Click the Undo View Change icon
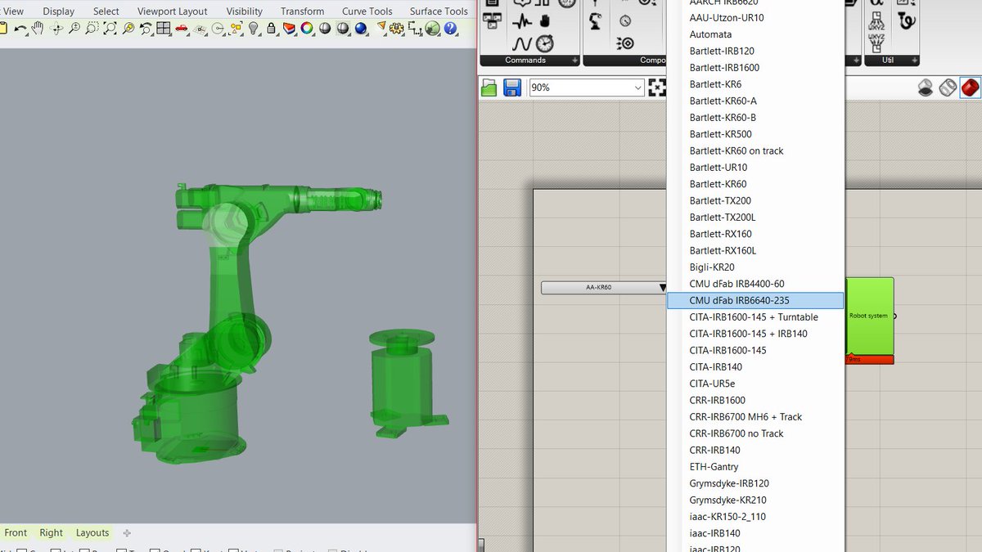982x552 pixels. click(x=146, y=28)
